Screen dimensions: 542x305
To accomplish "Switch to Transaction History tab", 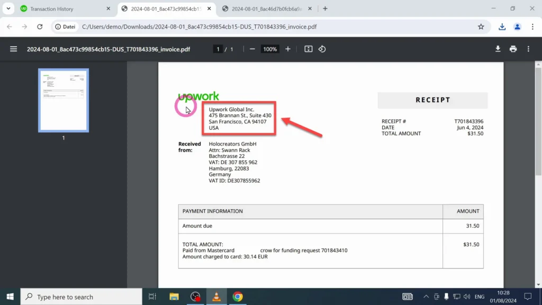I will coord(65,8).
